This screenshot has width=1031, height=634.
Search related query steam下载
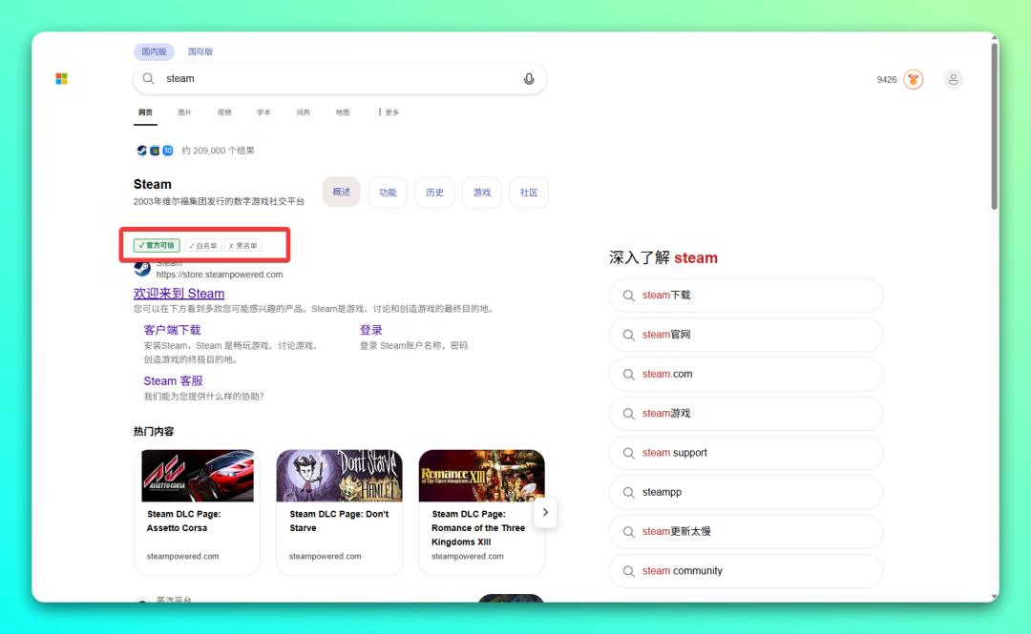pos(746,296)
